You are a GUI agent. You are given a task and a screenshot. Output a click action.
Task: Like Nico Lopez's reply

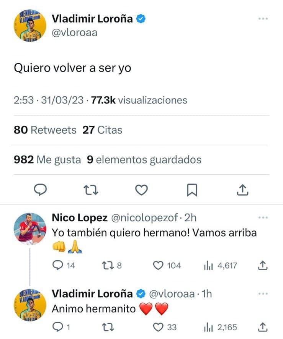[x=158, y=266]
